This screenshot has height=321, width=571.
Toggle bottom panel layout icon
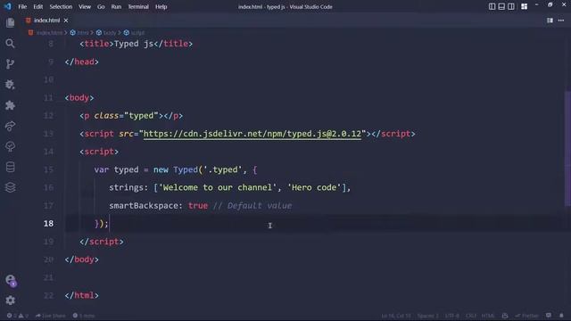(501, 6)
